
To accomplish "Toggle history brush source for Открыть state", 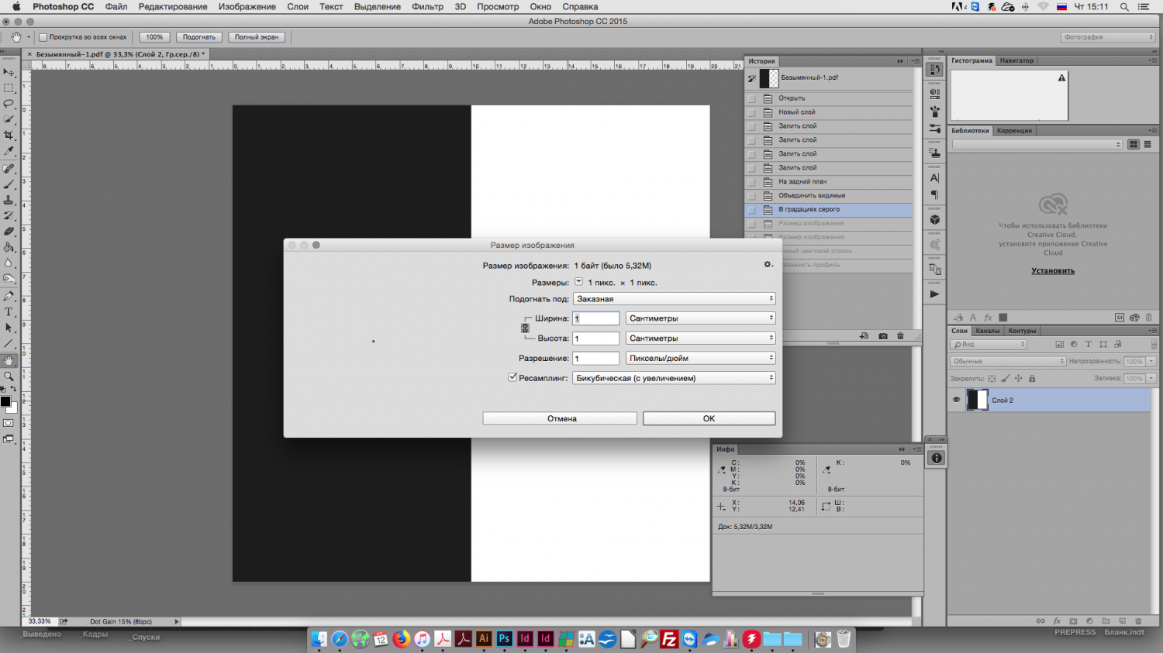I will tap(751, 98).
